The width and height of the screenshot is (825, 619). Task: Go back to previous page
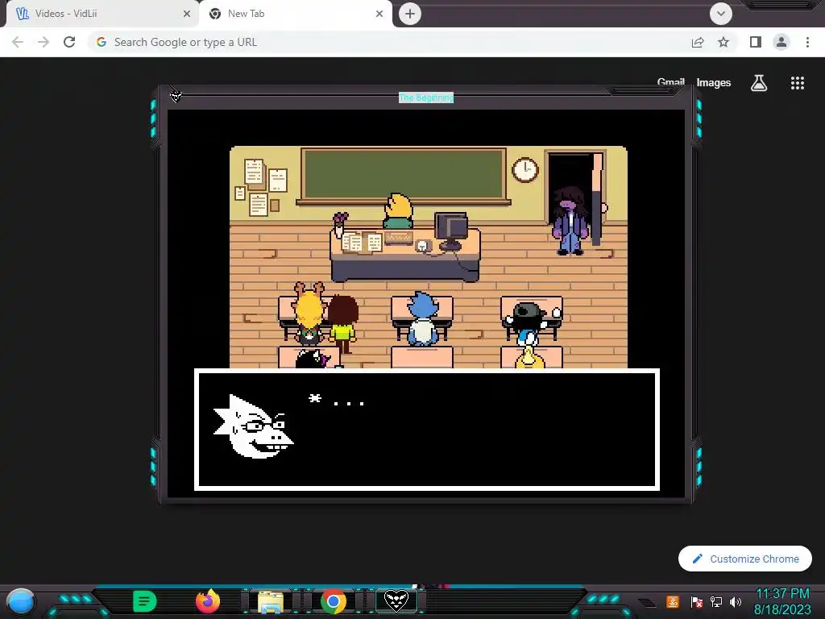click(18, 42)
